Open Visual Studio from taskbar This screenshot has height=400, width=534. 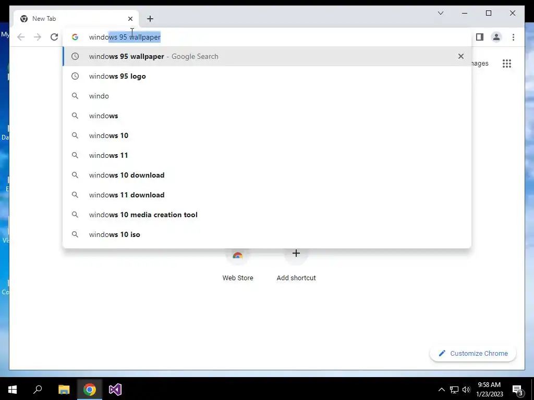coord(115,389)
